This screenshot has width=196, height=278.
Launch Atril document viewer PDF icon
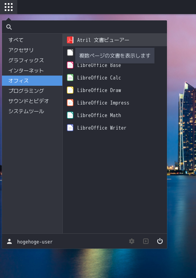point(70,40)
